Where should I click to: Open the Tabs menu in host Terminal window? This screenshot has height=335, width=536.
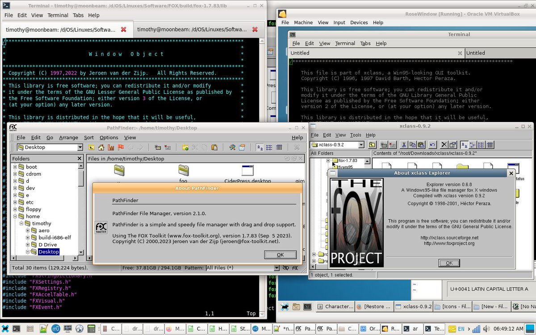pyautogui.click(x=78, y=15)
